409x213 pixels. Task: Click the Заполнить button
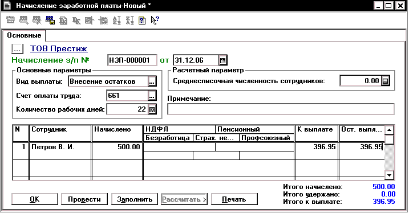pyautogui.click(x=135, y=199)
